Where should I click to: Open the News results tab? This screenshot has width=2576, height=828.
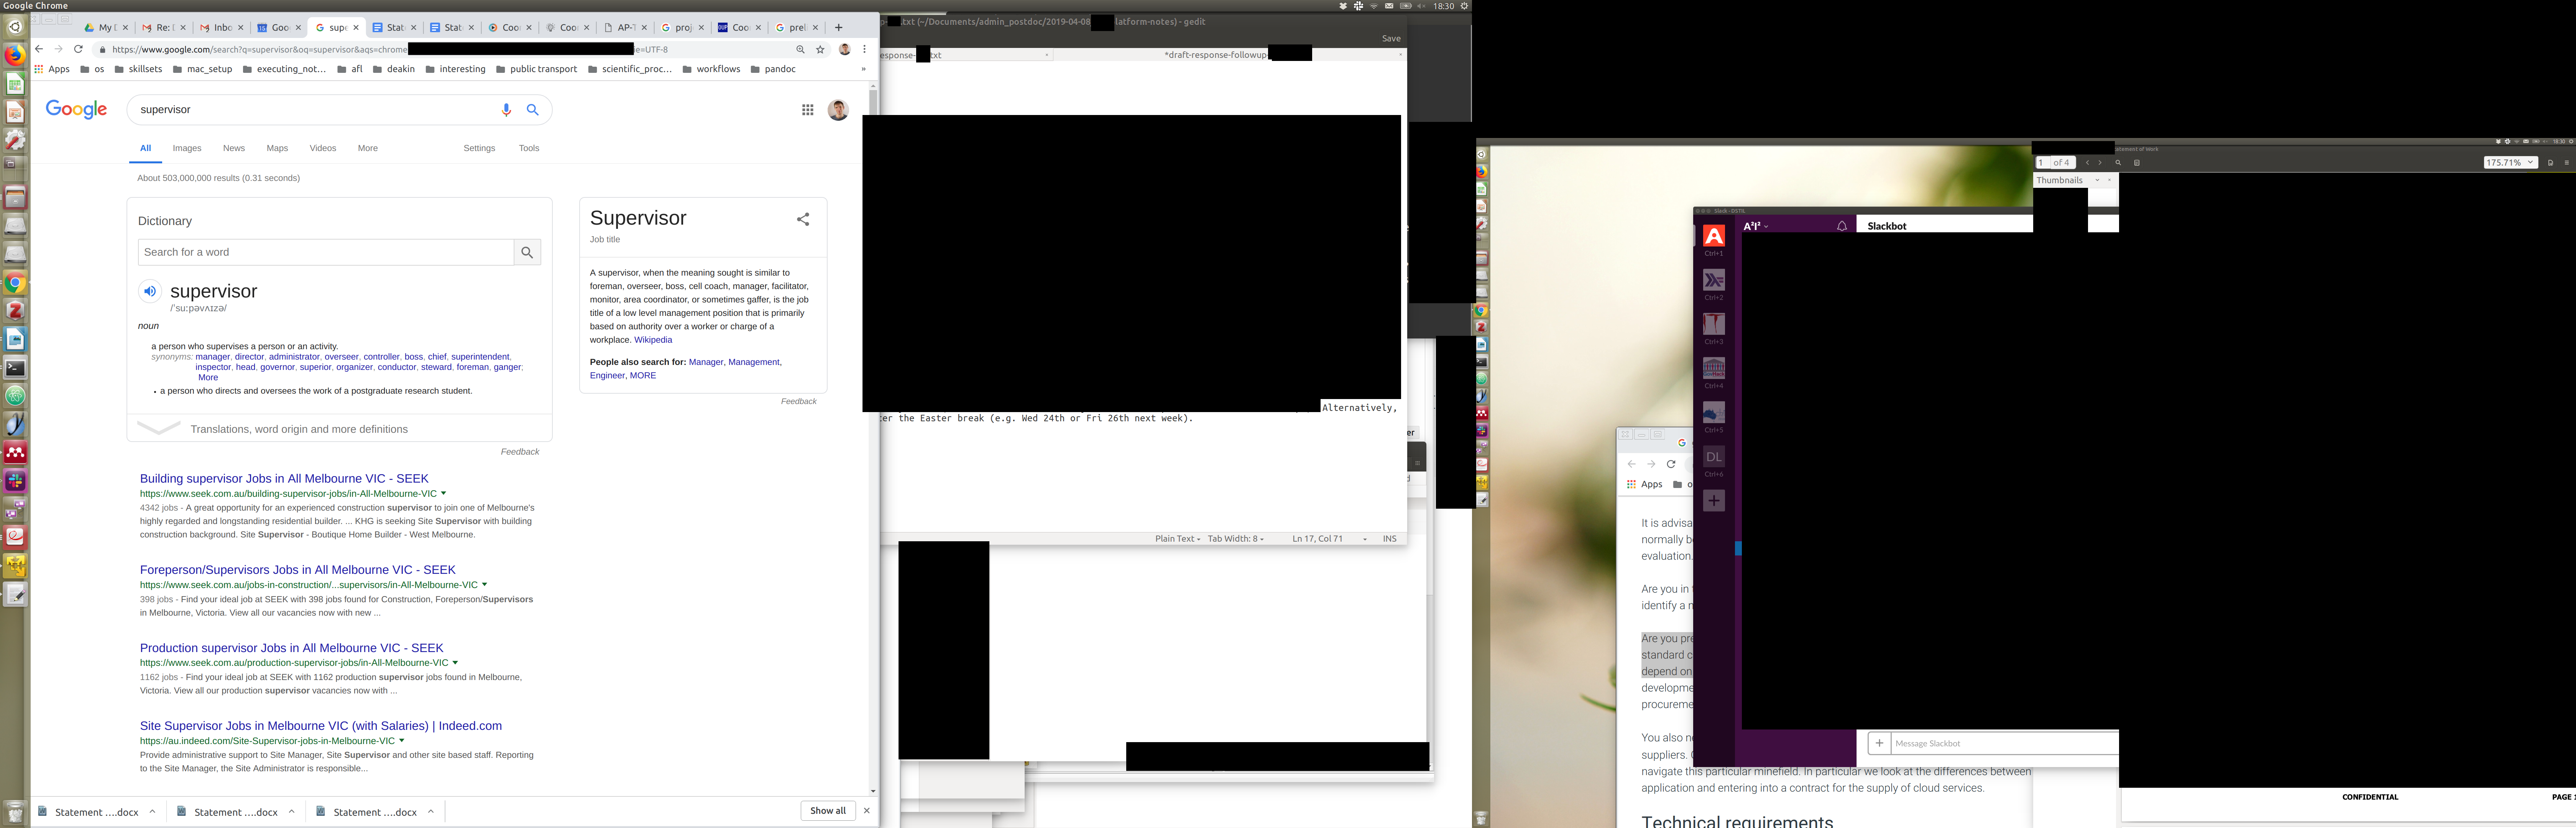tap(233, 148)
